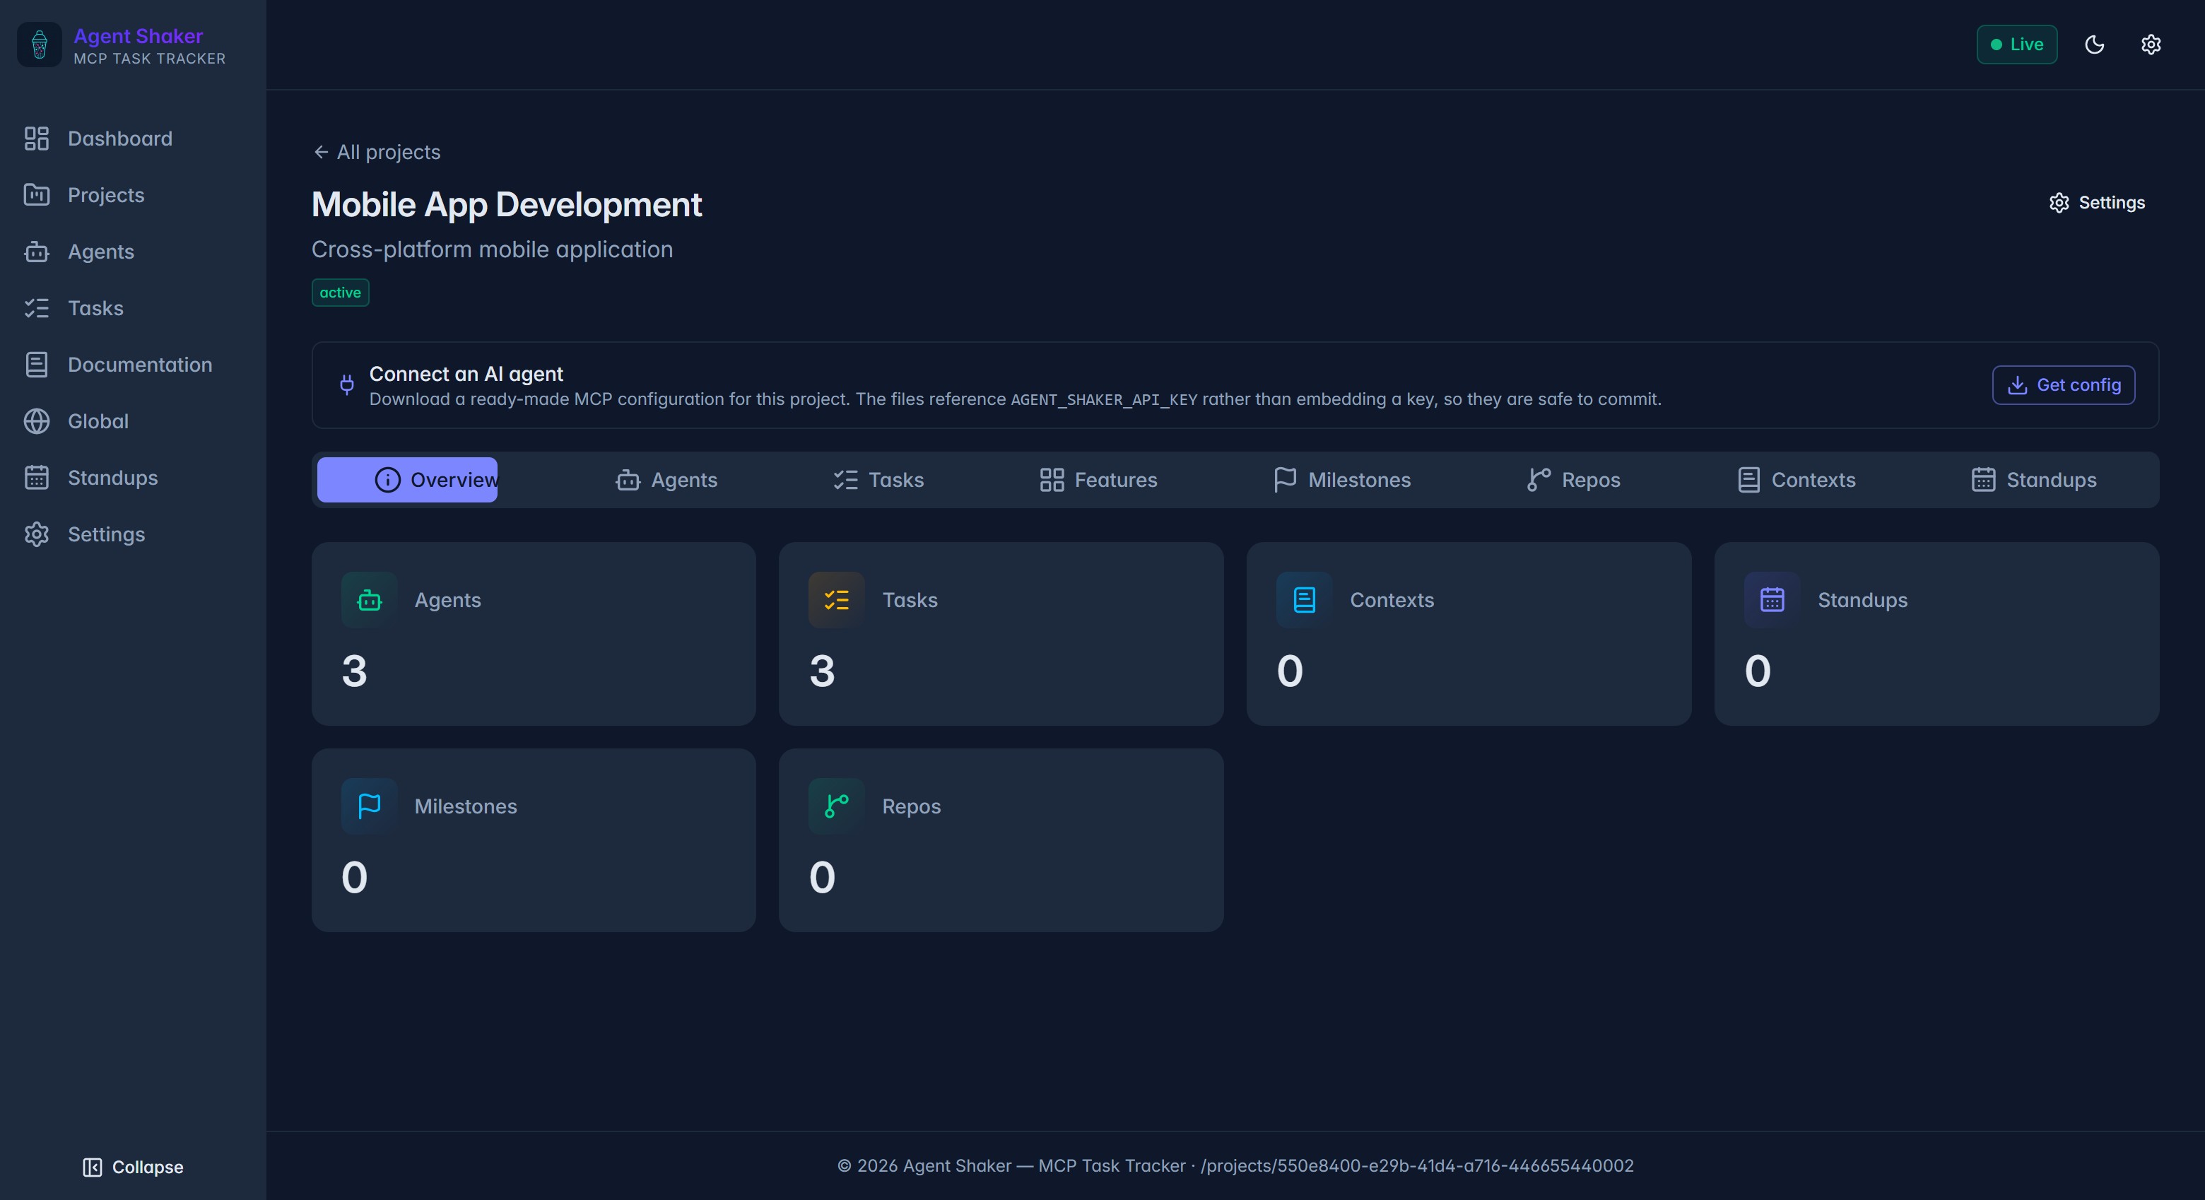Open Documentation in the sidebar

[x=133, y=365]
